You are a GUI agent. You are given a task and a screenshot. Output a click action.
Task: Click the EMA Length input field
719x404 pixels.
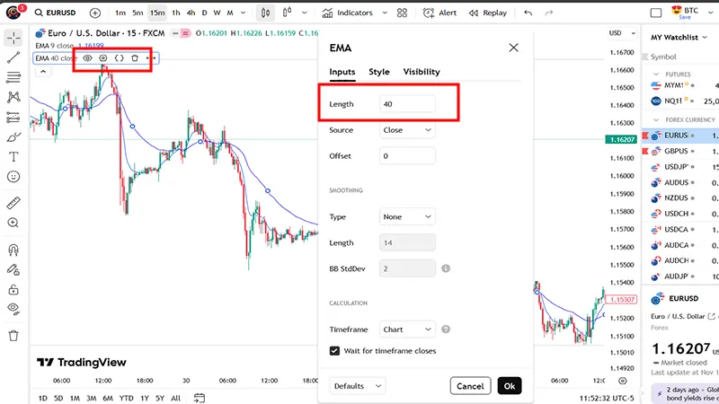click(407, 104)
